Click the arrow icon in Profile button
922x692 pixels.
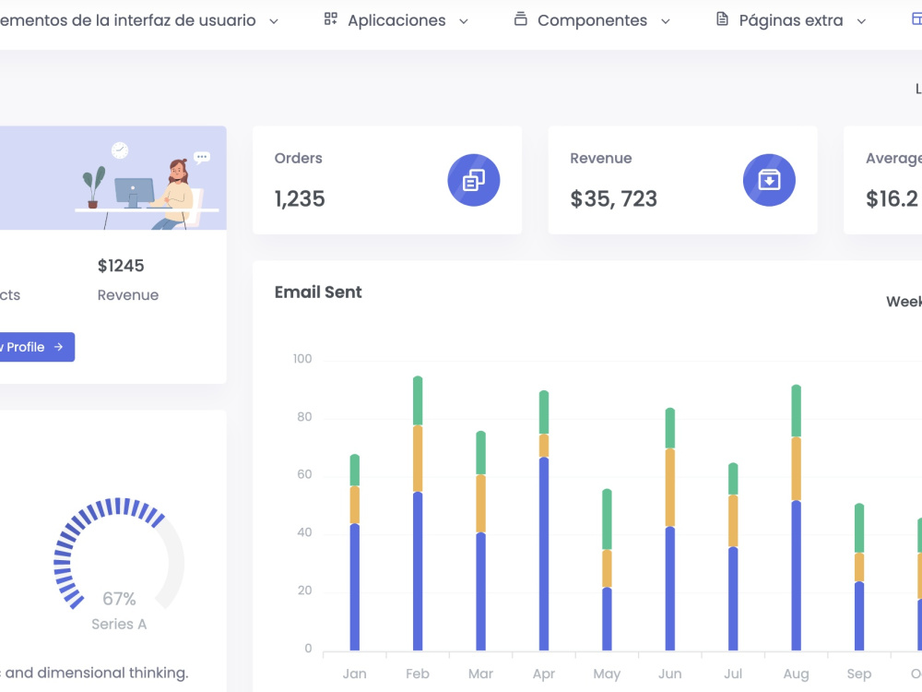point(58,347)
